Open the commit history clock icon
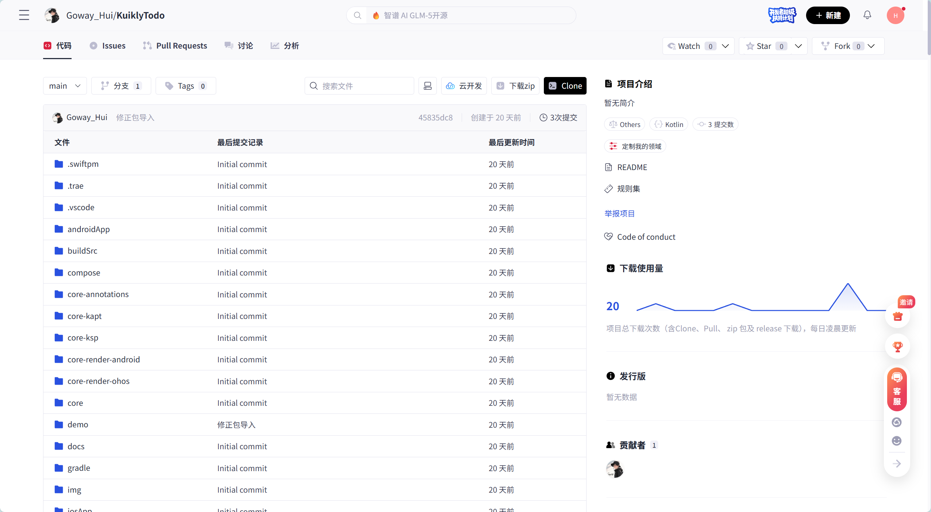 coord(543,118)
